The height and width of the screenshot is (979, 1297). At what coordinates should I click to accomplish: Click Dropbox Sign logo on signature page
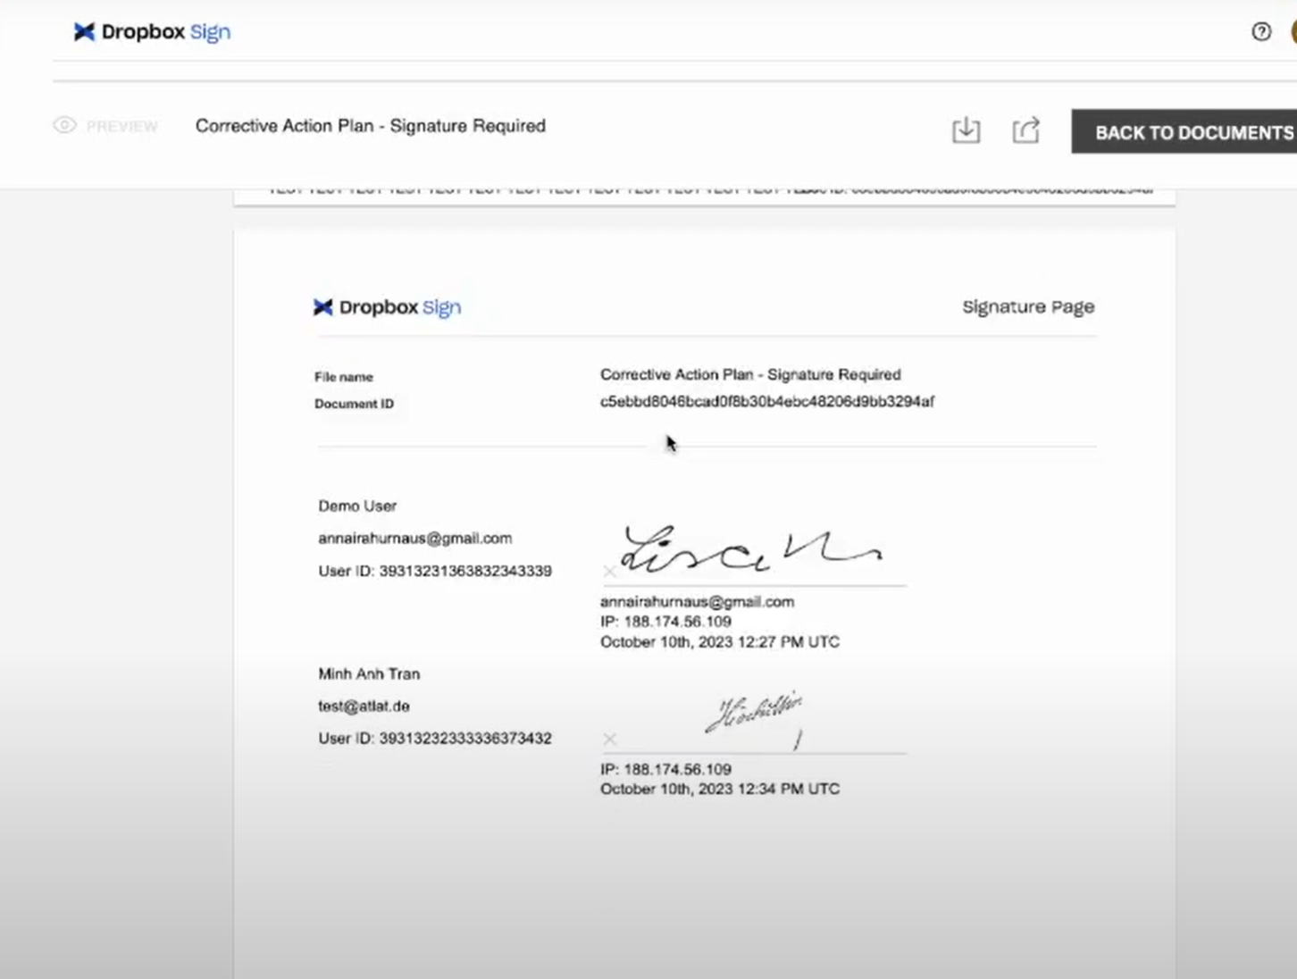[x=387, y=307]
